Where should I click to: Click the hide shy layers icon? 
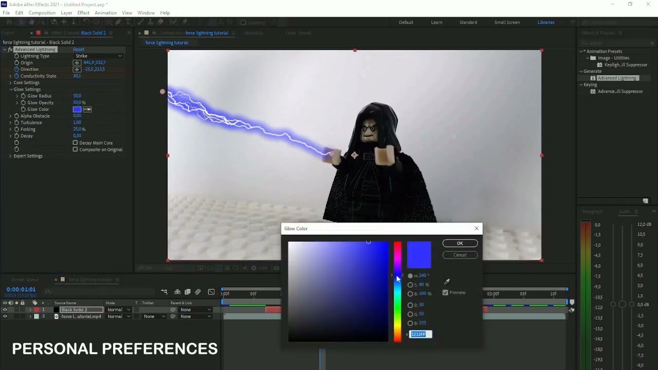[x=177, y=292]
